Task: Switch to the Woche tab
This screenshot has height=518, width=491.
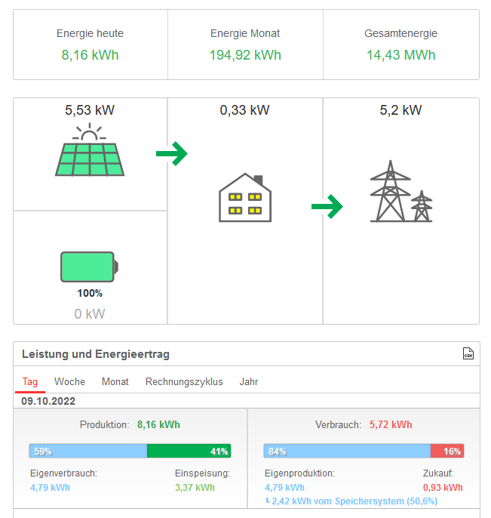Action: click(x=69, y=382)
